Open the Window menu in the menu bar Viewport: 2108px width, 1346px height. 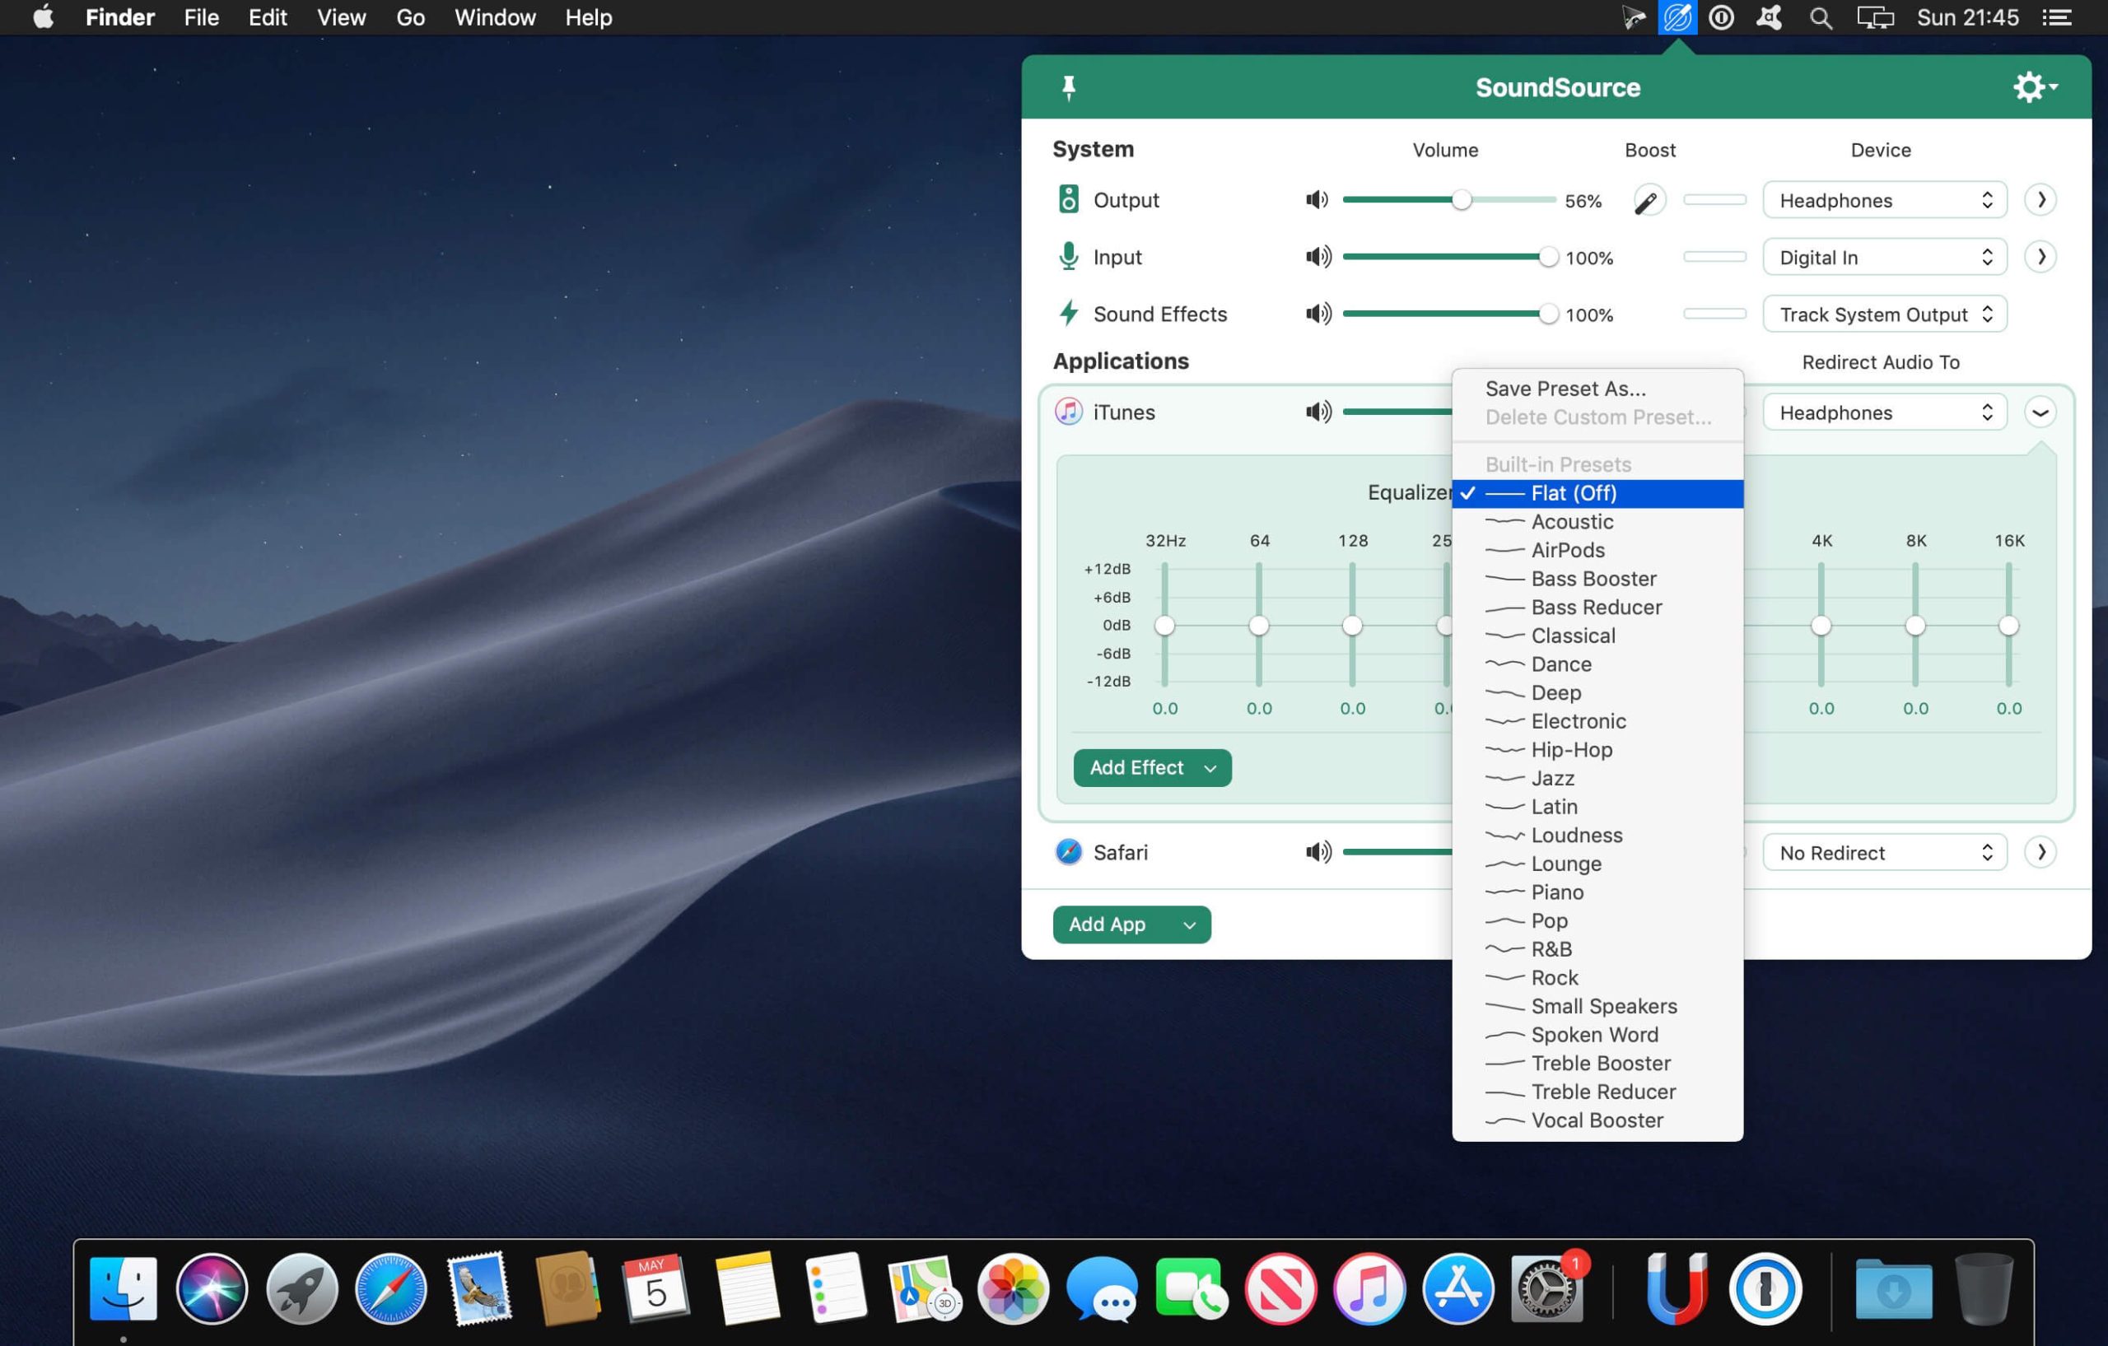pyautogui.click(x=494, y=16)
